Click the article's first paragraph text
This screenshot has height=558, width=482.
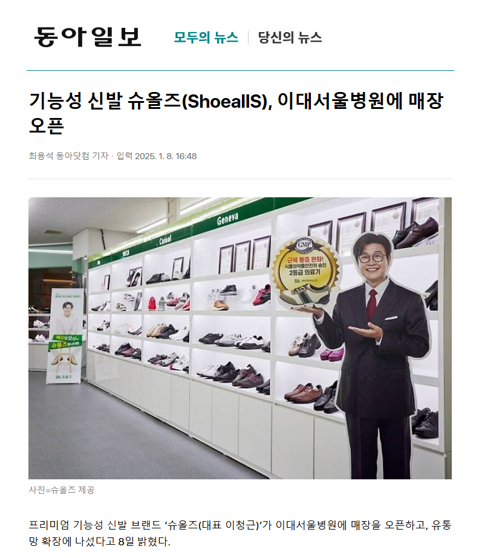(x=239, y=533)
